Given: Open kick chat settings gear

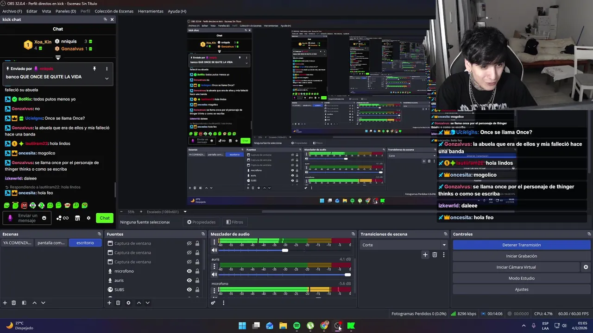Looking at the screenshot, I should click(88, 218).
